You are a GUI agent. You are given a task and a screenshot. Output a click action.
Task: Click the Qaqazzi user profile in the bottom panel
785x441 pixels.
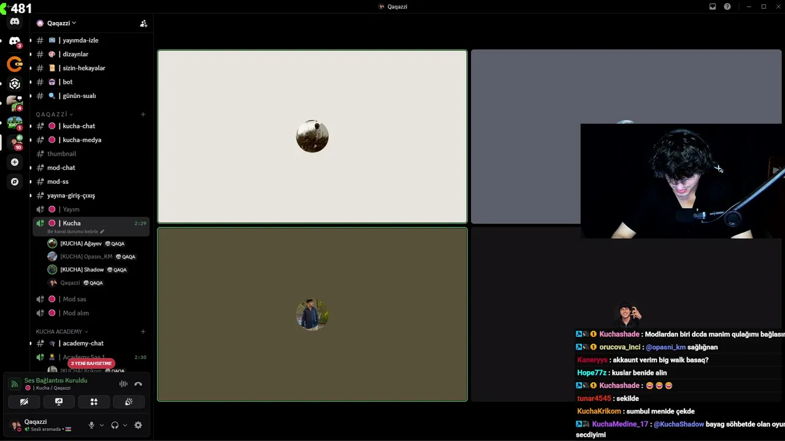(46, 425)
